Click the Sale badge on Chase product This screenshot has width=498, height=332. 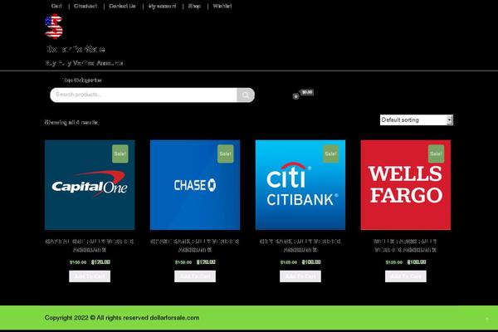pos(226,154)
